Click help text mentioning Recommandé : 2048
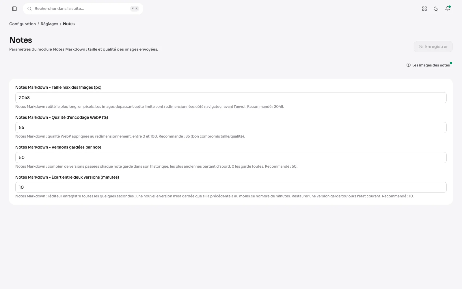The height and width of the screenshot is (289, 462). tap(150, 107)
